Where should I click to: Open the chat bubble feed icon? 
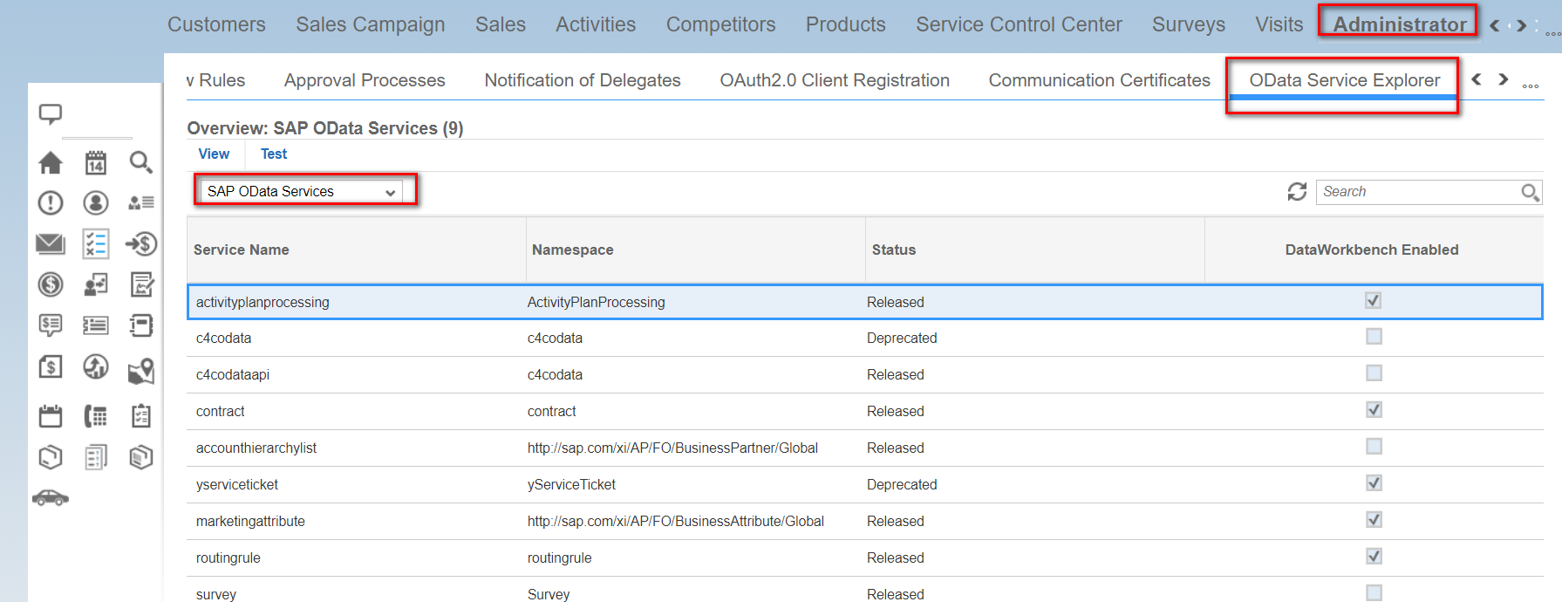51,113
